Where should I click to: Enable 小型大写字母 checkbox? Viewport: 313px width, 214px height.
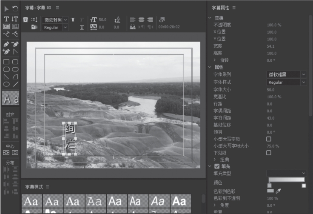click(269, 139)
